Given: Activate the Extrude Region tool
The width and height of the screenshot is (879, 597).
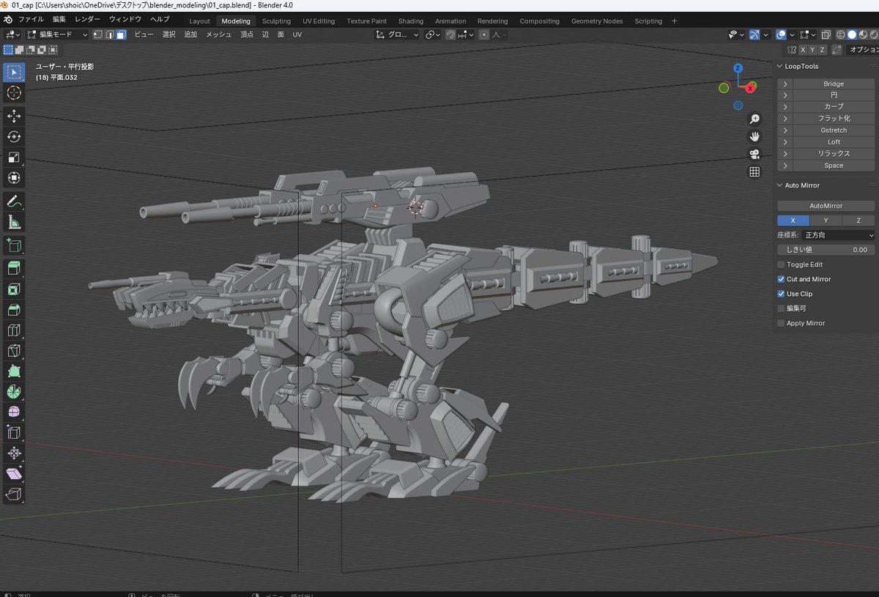Looking at the screenshot, I should pyautogui.click(x=14, y=268).
